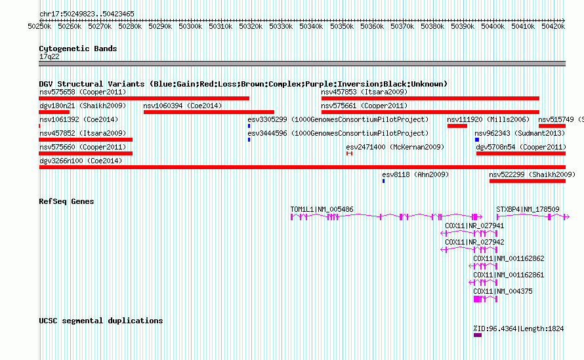Click the red bar under nsv575661
The height and width of the screenshot is (360, 584).
430,112
